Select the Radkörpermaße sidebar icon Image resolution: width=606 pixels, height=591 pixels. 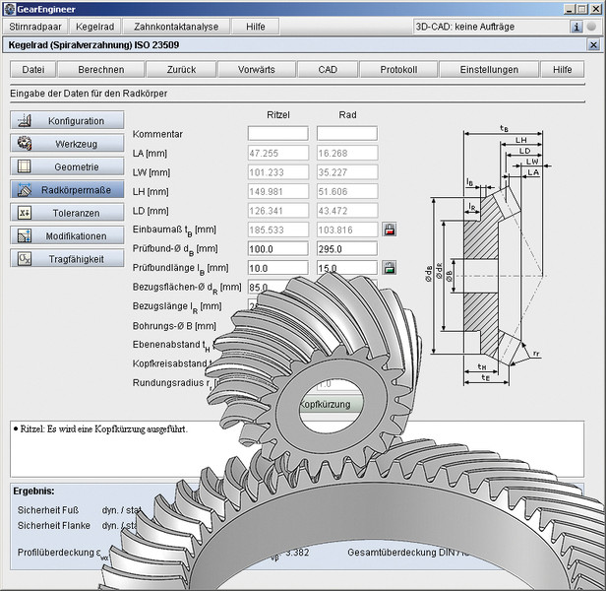(23, 190)
